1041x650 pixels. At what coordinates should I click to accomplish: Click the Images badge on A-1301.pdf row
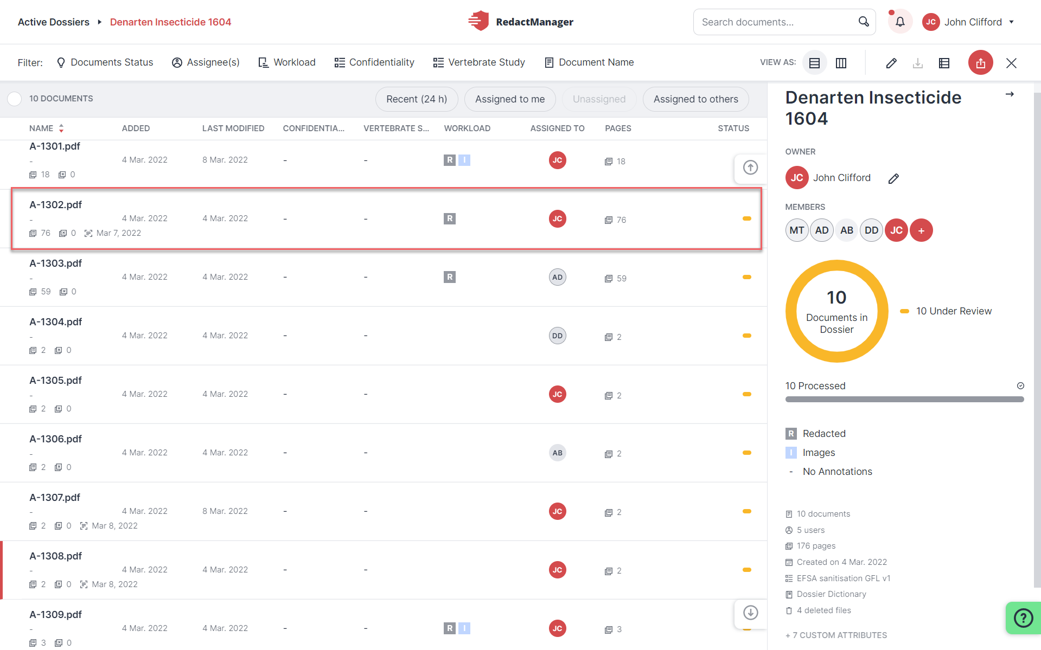(464, 160)
